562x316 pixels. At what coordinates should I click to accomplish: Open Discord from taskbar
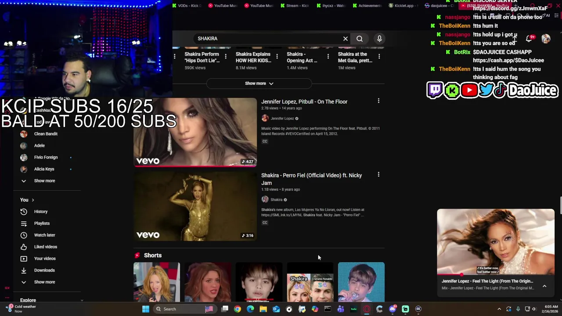(x=393, y=309)
